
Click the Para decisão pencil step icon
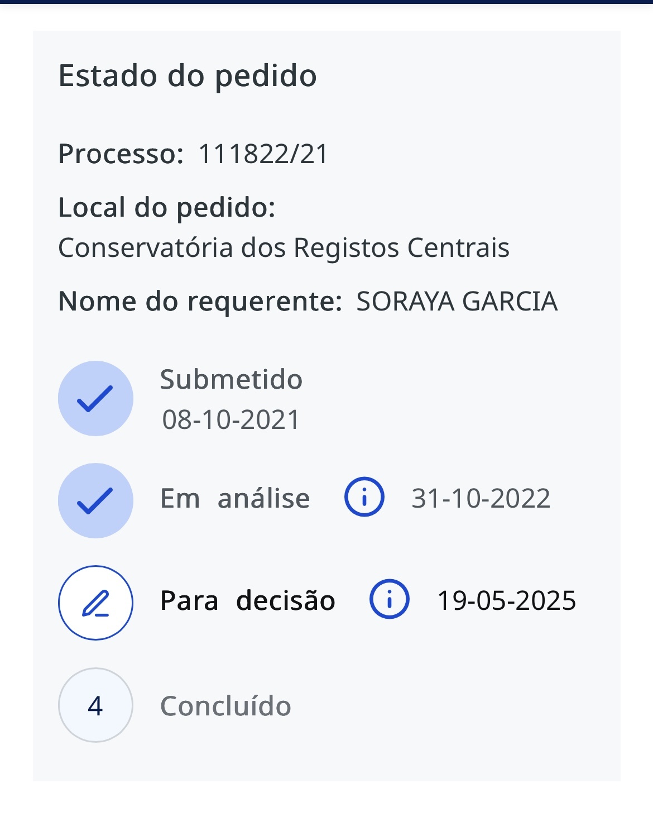point(95,603)
